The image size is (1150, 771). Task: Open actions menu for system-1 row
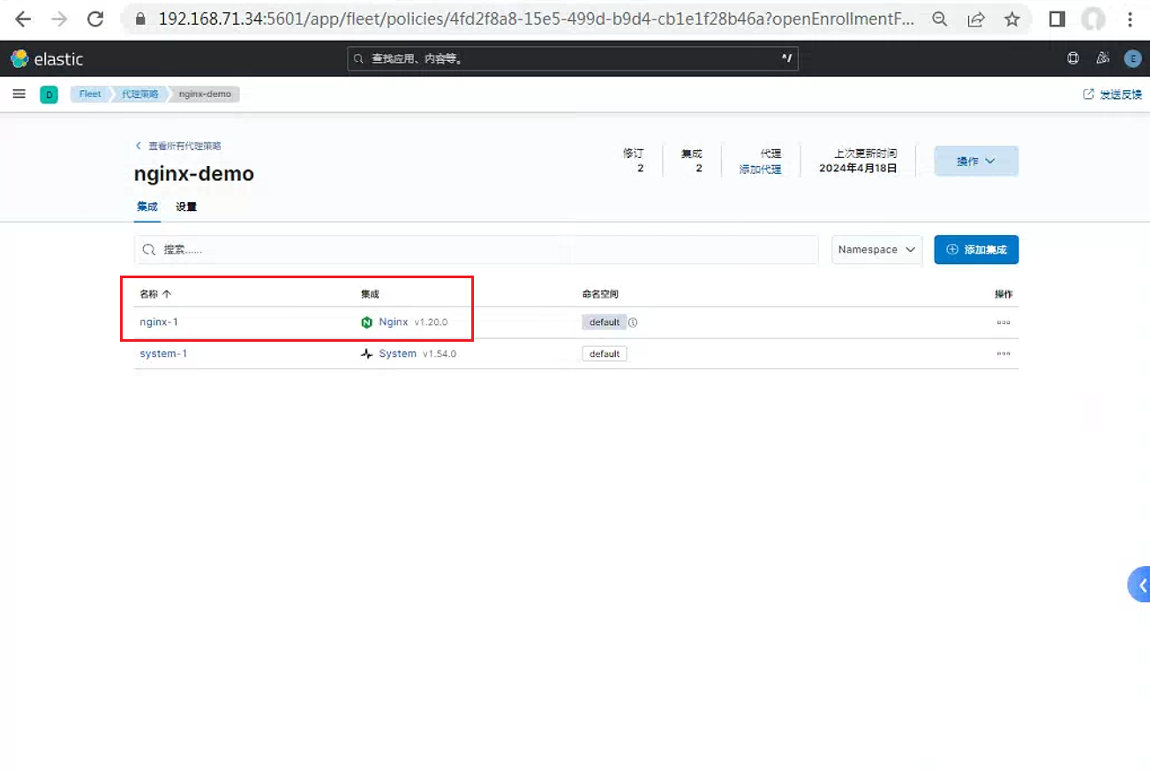click(1003, 353)
